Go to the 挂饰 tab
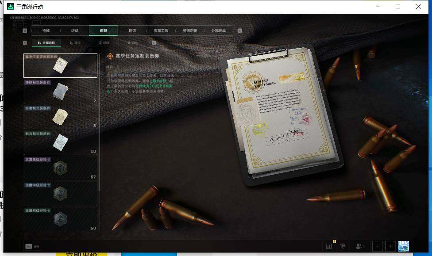This screenshot has height=256, width=432. (x=132, y=31)
